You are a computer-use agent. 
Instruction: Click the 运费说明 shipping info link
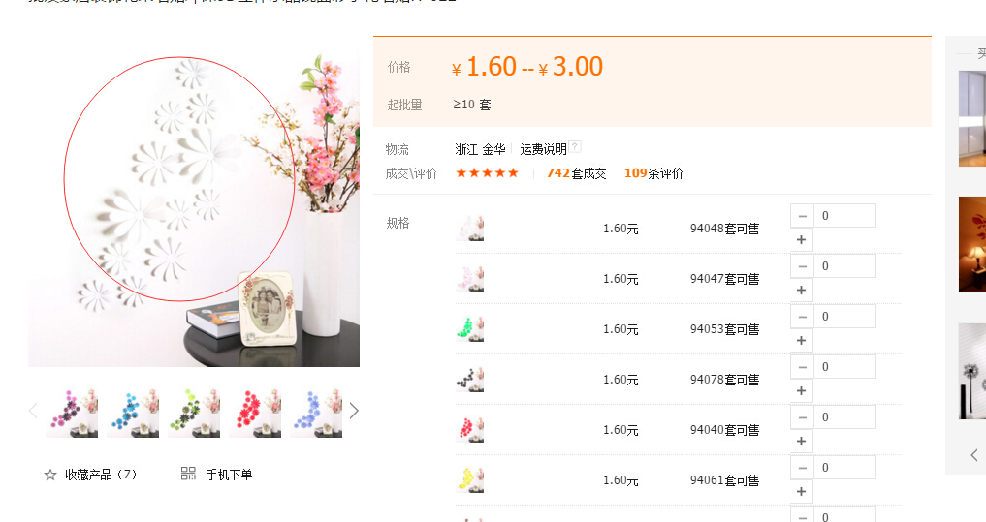543,149
